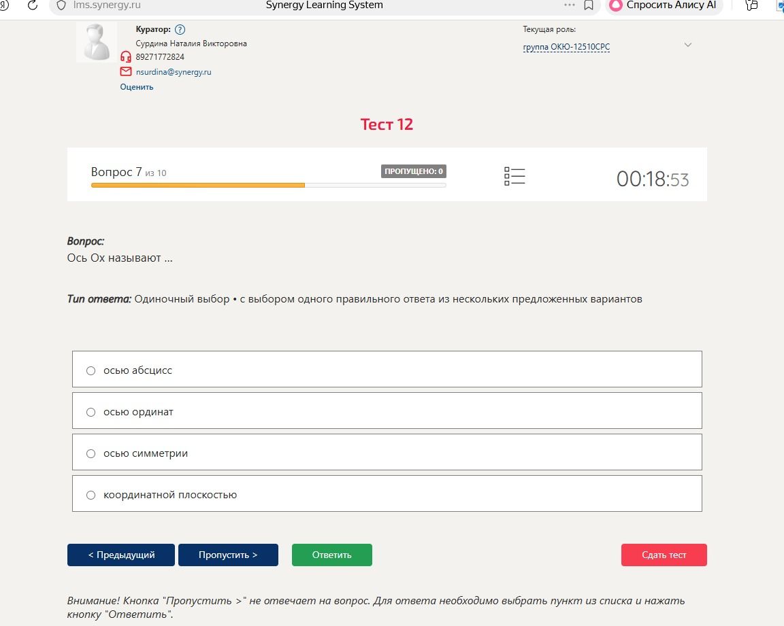This screenshot has width=784, height=626.
Task: Expand the current role dropdown chevron
Action: (687, 45)
